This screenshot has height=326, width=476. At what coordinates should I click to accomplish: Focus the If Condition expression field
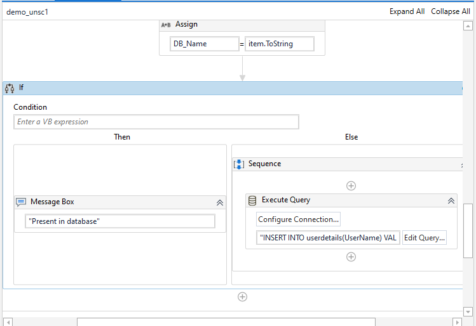(156, 122)
